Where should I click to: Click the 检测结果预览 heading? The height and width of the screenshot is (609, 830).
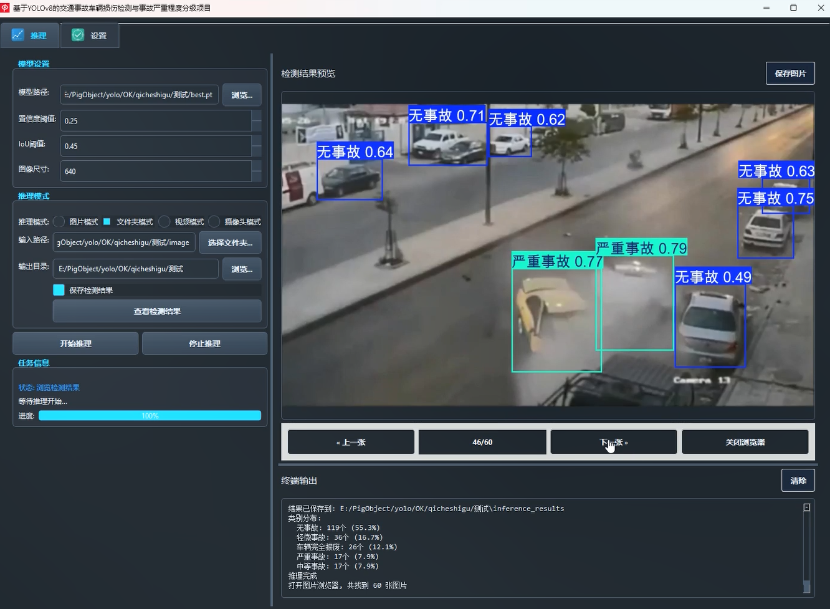point(308,74)
